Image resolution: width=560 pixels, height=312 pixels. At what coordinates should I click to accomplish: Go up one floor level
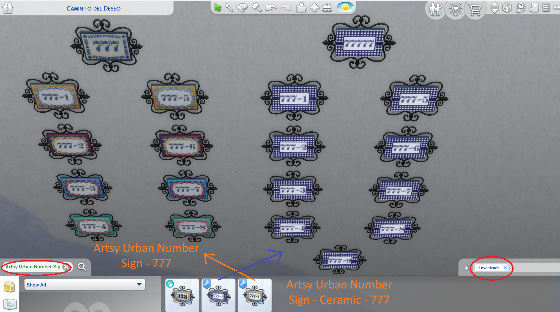tap(495, 4)
